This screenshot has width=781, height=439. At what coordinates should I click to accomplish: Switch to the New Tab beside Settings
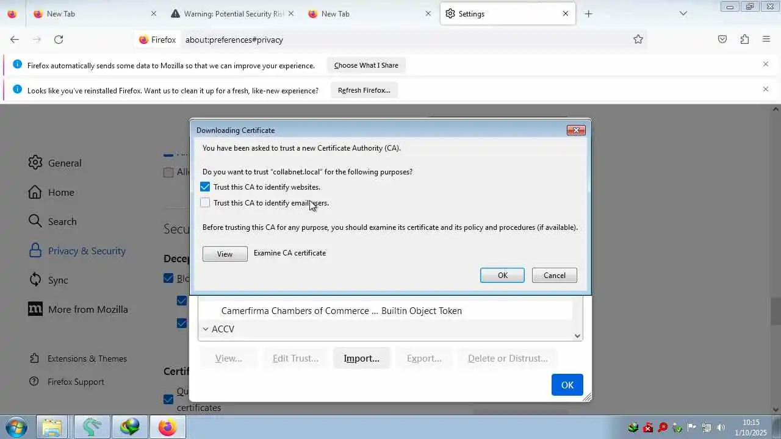coord(369,13)
